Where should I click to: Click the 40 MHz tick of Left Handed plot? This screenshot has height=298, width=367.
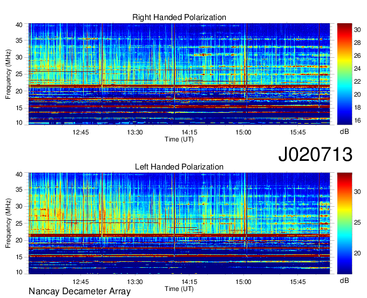point(19,174)
